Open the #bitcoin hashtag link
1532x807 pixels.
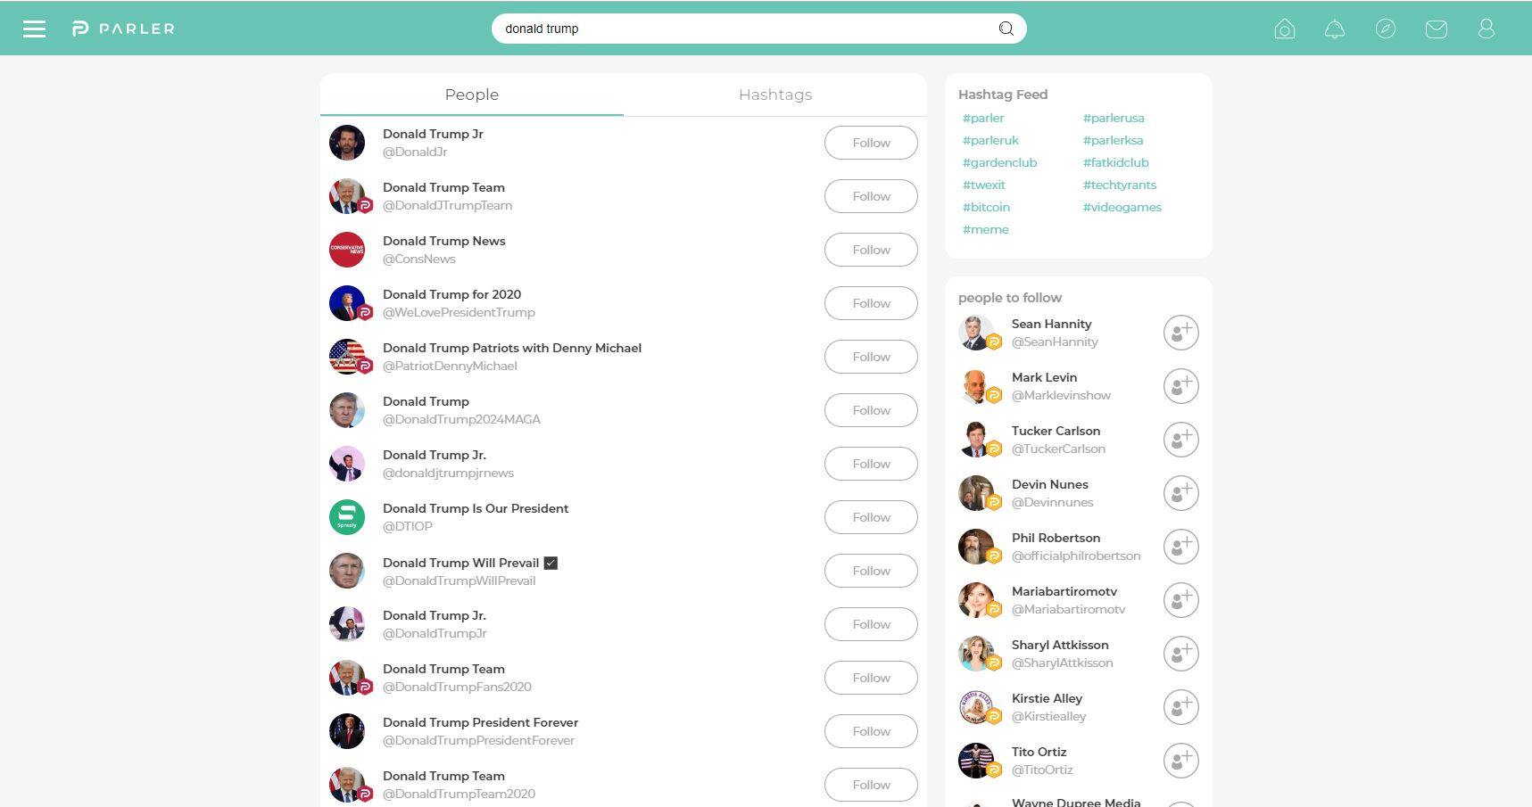coord(986,207)
